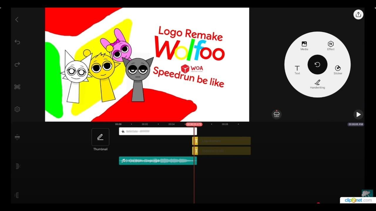Click Speedrun be like text in preview
Screen dimensions: 376x211
tap(188, 77)
